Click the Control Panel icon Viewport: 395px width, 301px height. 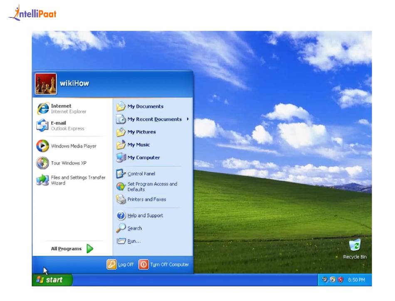121,173
